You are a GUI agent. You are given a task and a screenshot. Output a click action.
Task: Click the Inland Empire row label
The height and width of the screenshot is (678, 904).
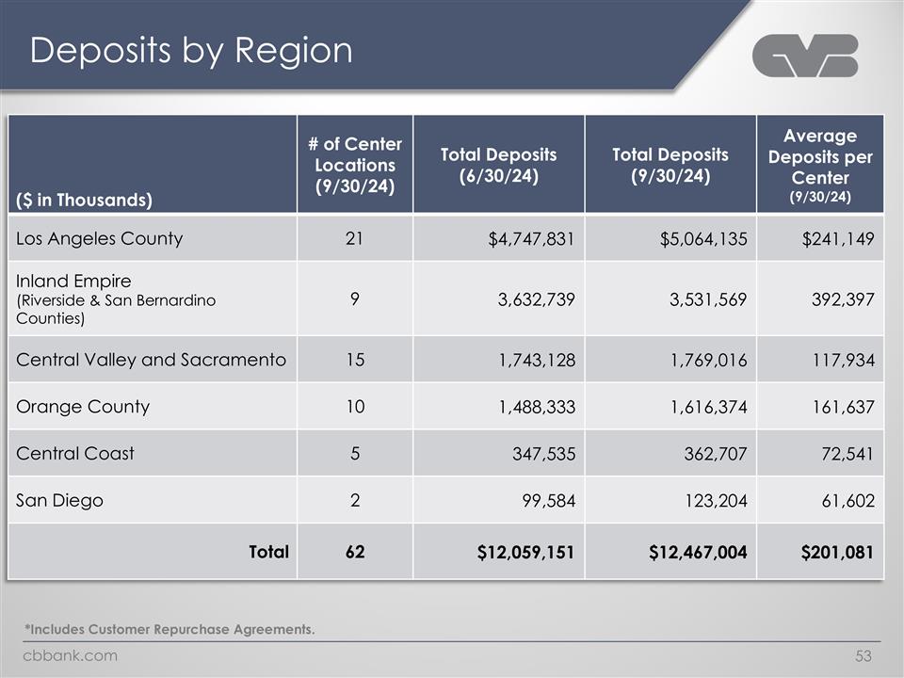73,282
